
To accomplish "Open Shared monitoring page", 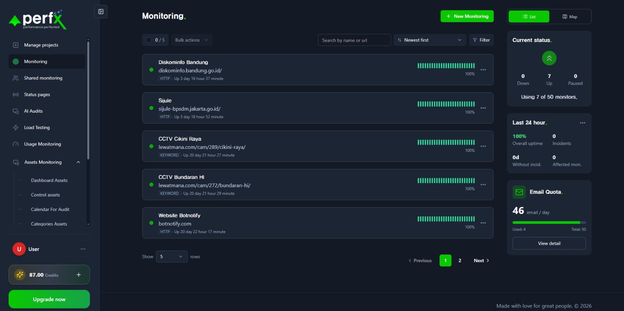I will tap(47, 78).
